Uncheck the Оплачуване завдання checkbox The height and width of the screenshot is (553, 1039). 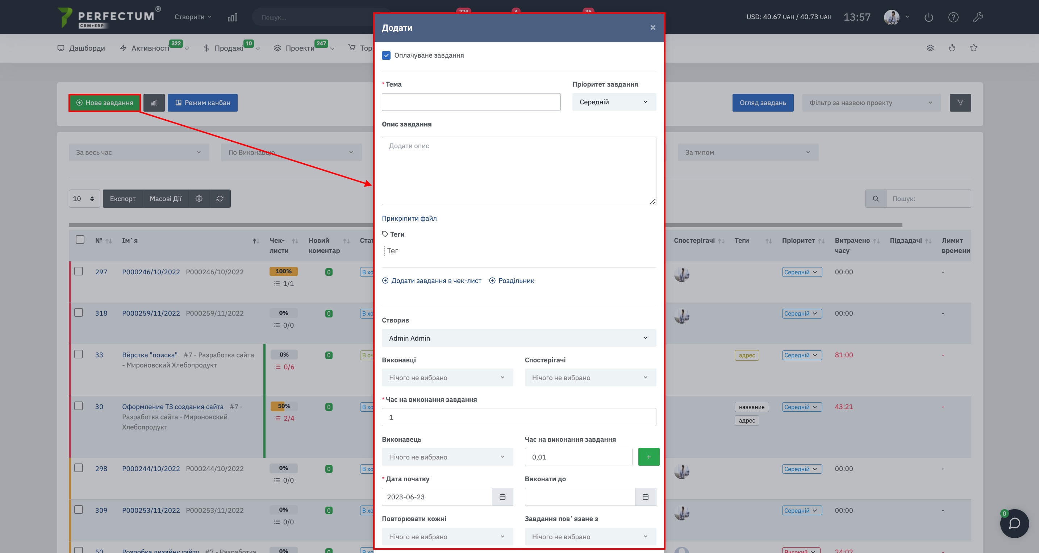386,55
